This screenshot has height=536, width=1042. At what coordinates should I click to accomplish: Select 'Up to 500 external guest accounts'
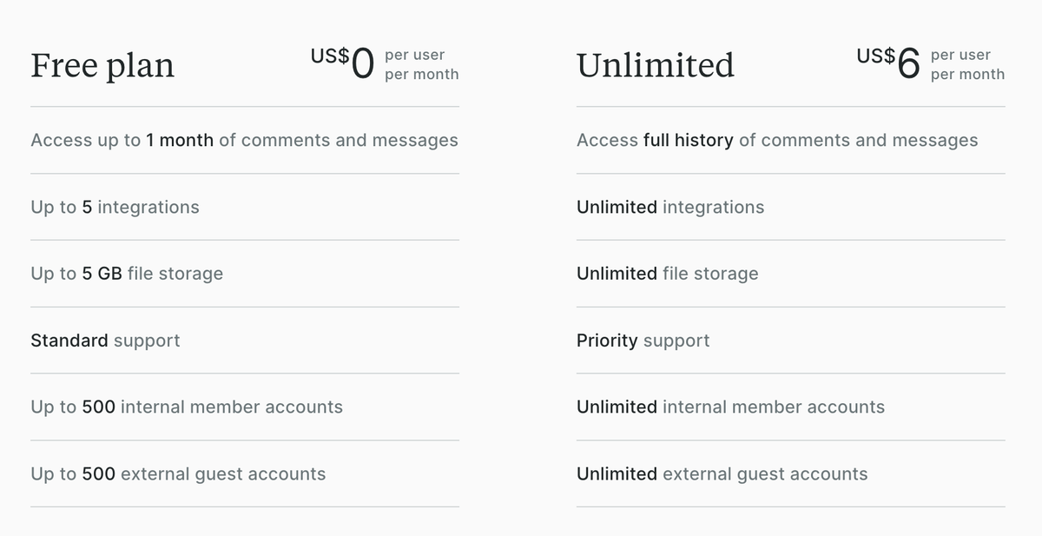(x=178, y=473)
